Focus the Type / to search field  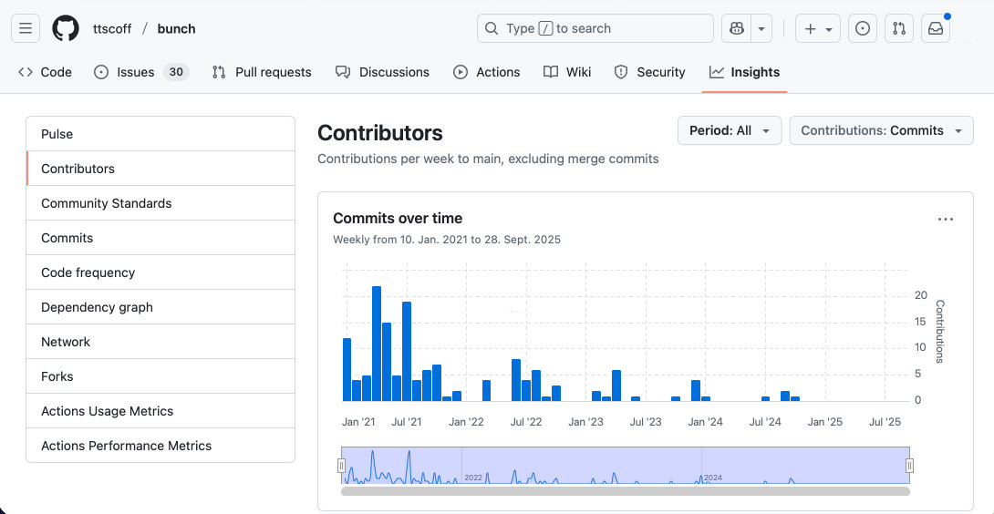(595, 28)
